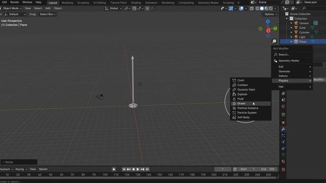
Task: Open the Material properties tab
Action: point(283,162)
